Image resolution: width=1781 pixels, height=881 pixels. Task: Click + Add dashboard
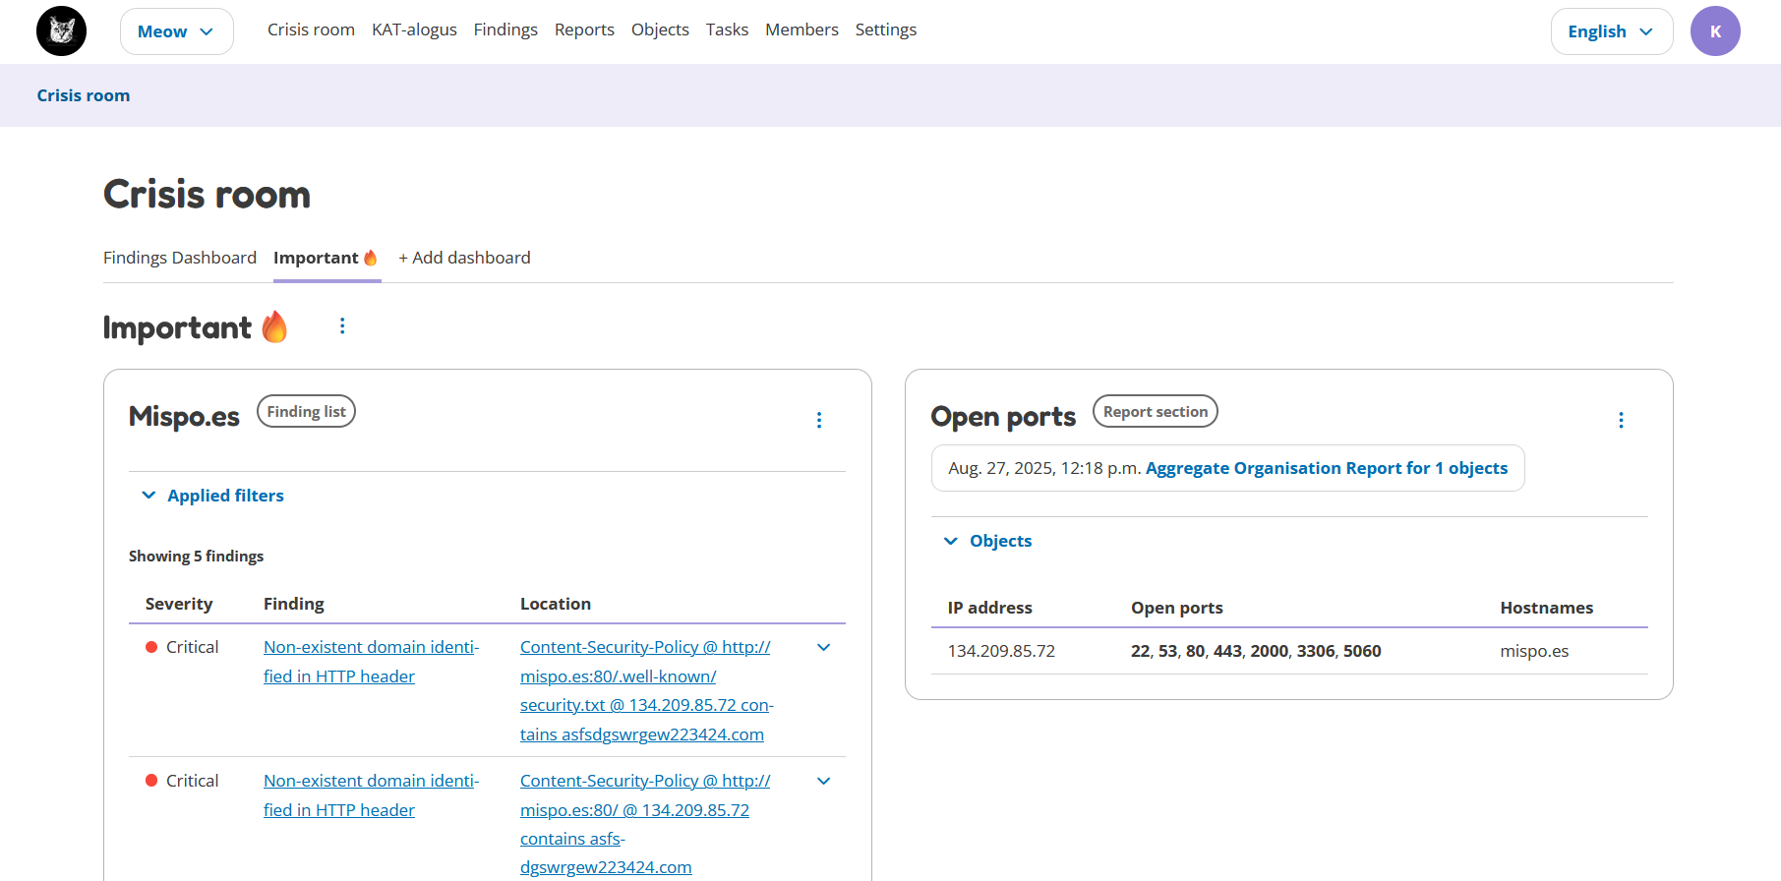point(464,258)
